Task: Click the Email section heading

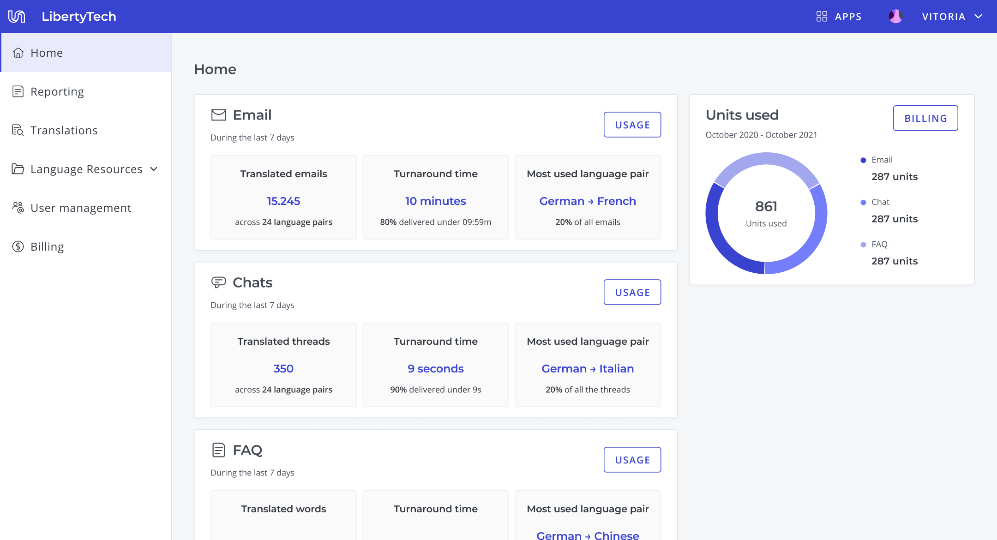Action: click(252, 115)
